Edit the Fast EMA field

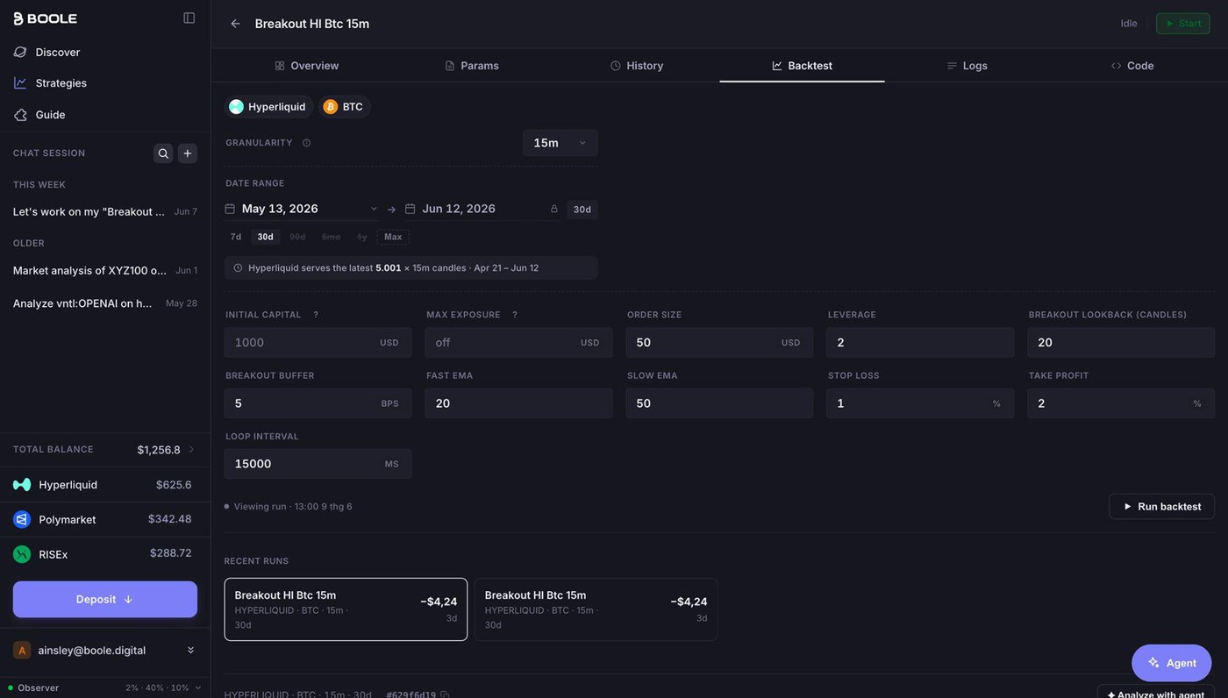click(518, 403)
